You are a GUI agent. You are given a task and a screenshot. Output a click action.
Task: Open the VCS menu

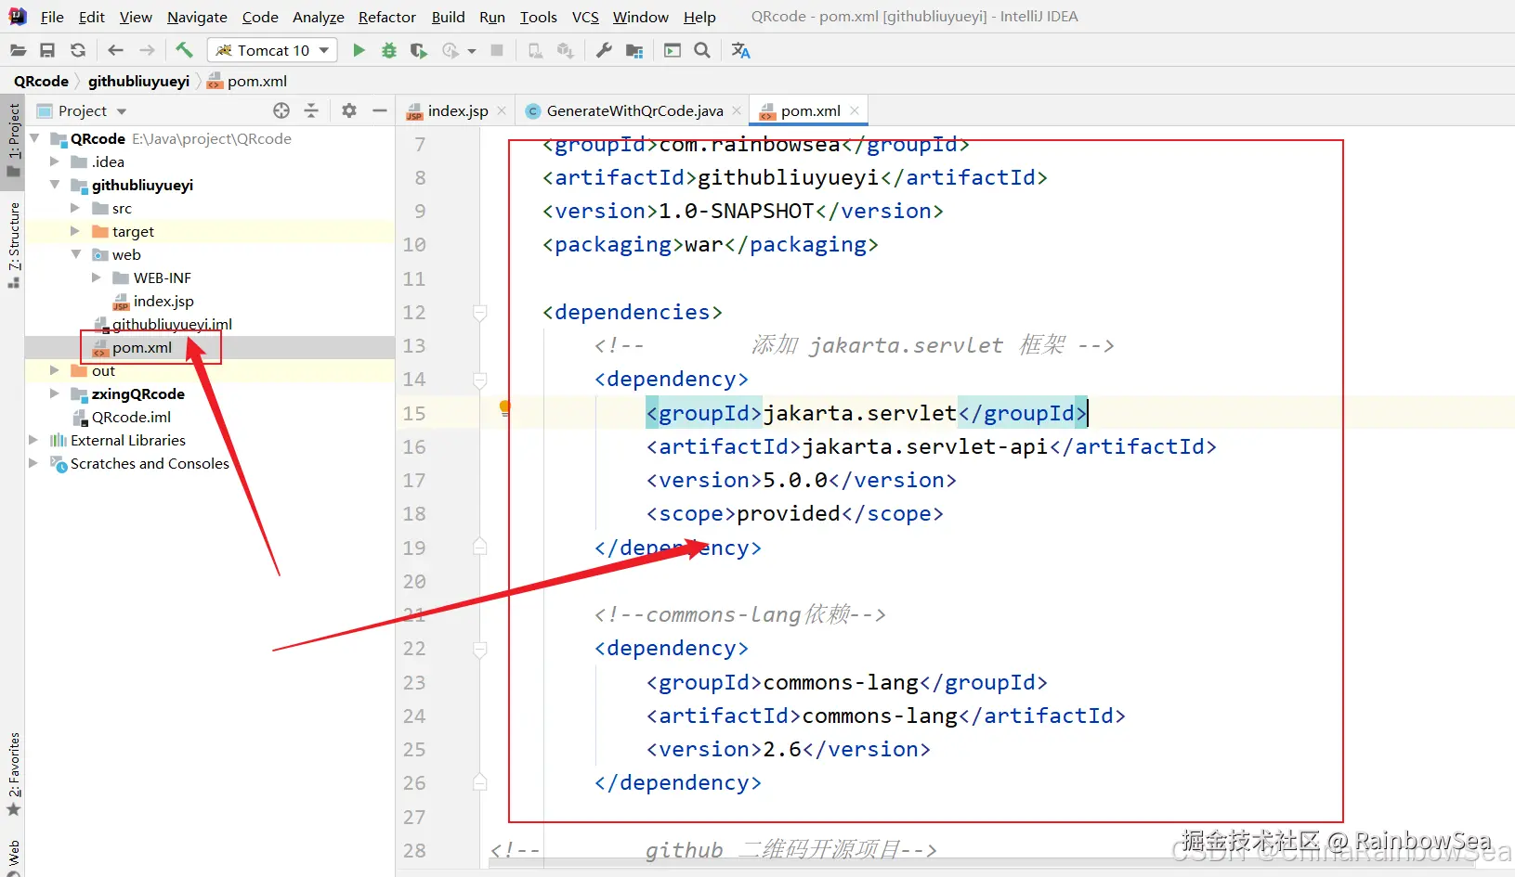click(585, 17)
